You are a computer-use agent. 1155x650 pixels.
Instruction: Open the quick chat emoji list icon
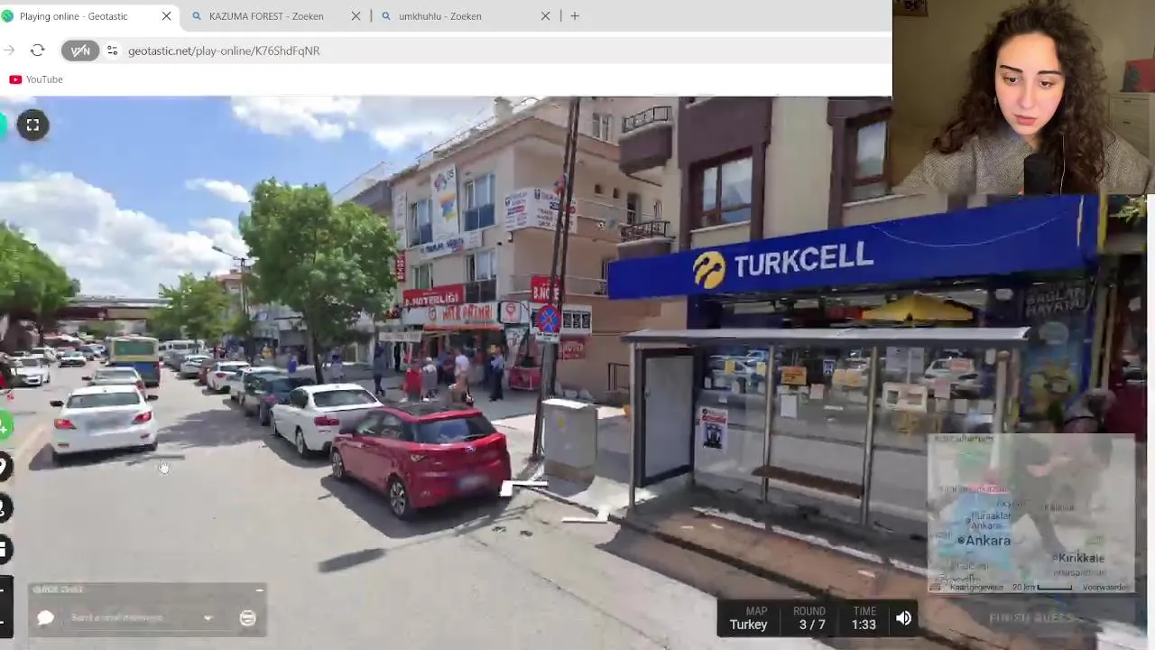tap(247, 617)
